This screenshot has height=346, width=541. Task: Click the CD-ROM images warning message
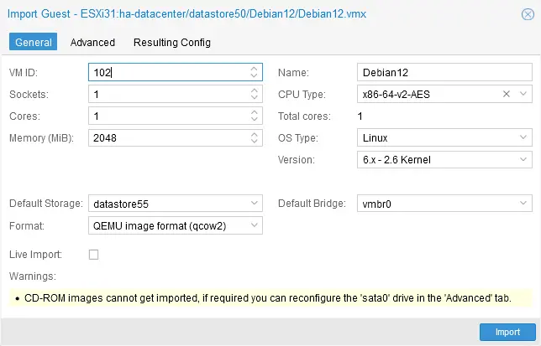268,298
